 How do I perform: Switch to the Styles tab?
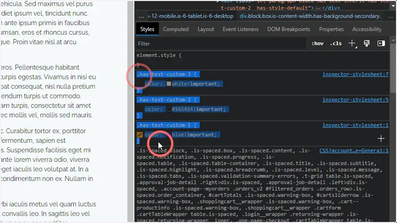pyautogui.click(x=147, y=29)
